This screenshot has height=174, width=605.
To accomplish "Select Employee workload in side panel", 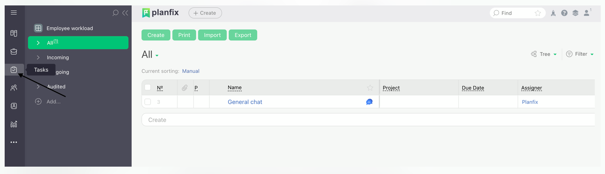I will (69, 28).
